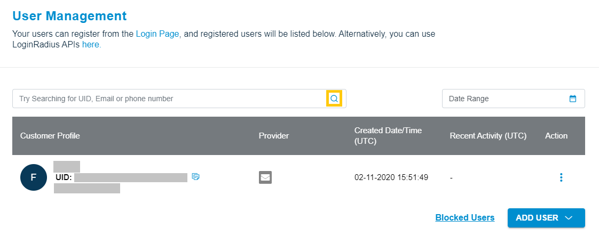Follow the LoginRadius APIs 'here' link
The height and width of the screenshot is (236, 599).
pyautogui.click(x=91, y=45)
